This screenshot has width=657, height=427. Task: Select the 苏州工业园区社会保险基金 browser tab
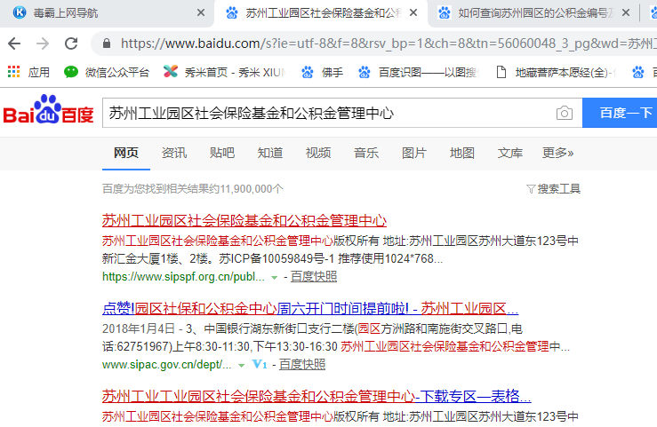(321, 13)
